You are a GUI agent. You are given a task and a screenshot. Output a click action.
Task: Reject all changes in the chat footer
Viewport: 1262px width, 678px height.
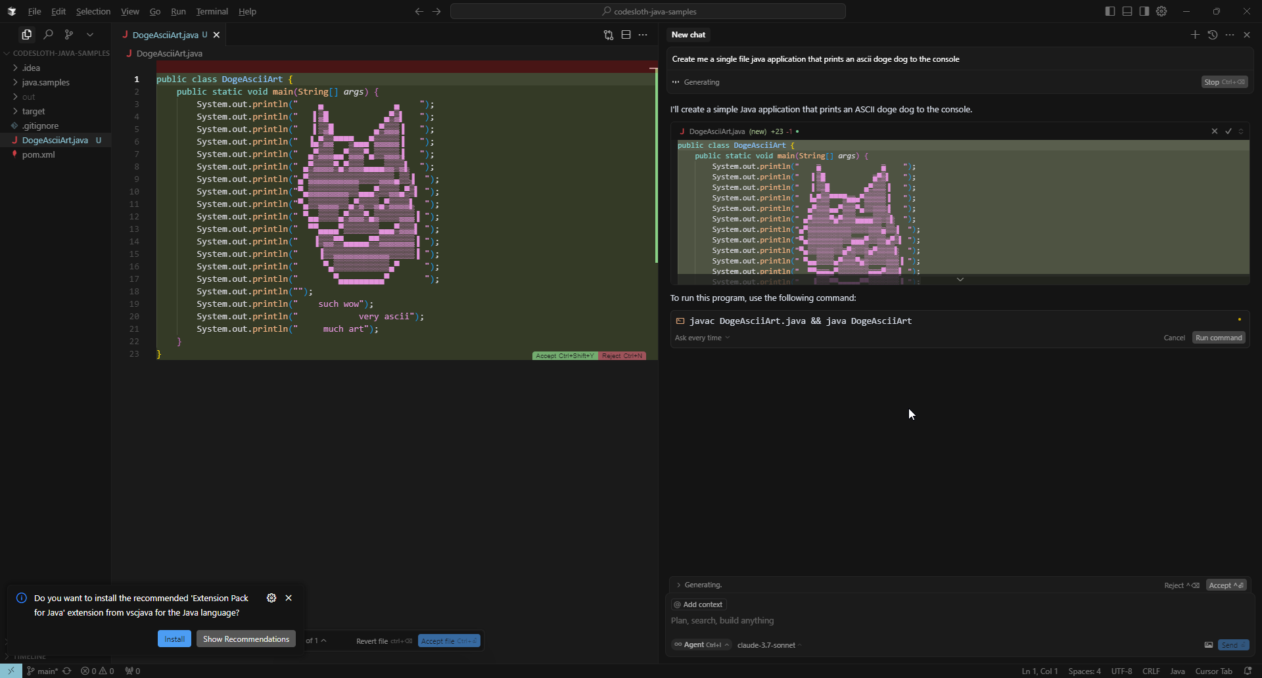[1181, 585]
